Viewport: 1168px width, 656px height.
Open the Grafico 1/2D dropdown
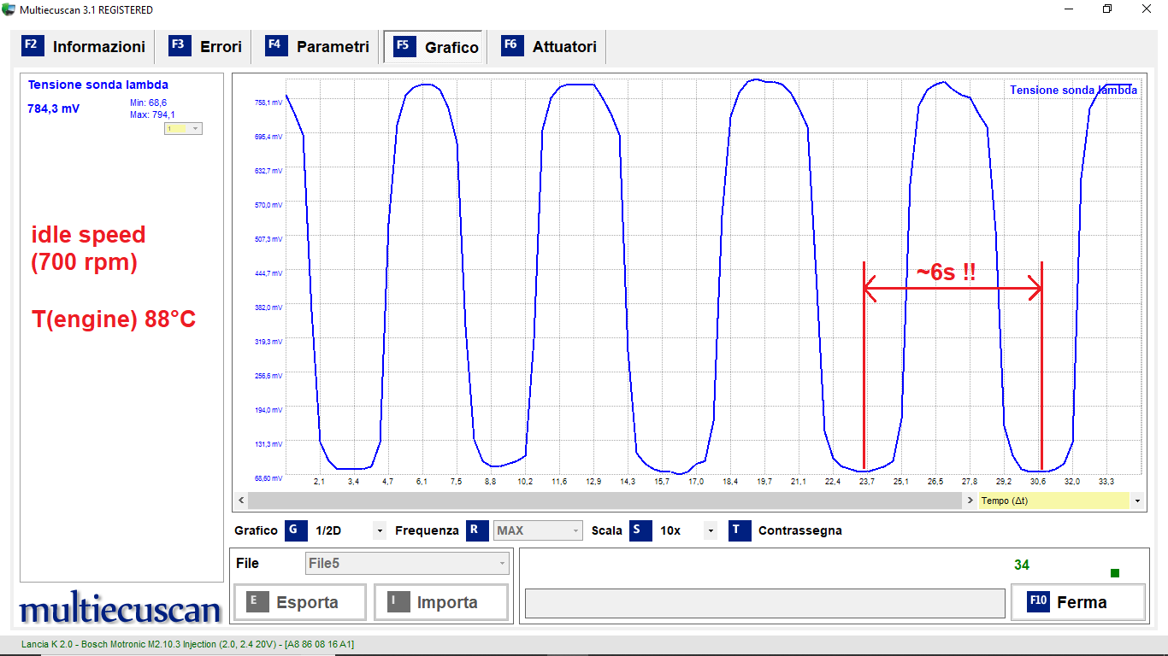coord(379,530)
